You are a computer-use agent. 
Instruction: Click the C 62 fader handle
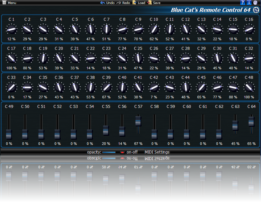tap(219, 134)
